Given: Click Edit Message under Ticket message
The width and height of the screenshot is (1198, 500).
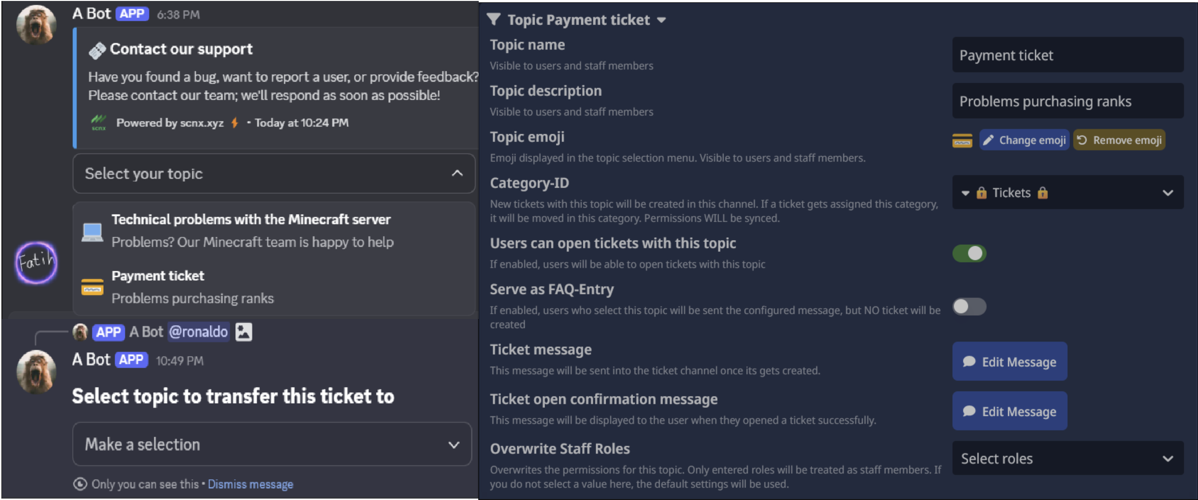Looking at the screenshot, I should pyautogui.click(x=1010, y=362).
